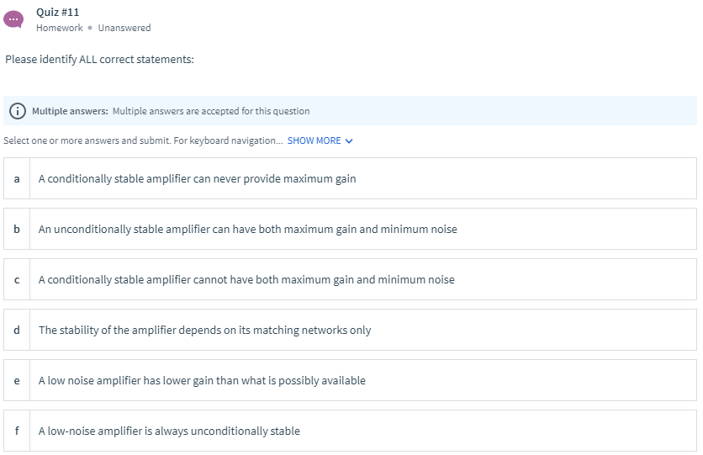Mark answer letter box f
Image resolution: width=703 pixels, height=455 pixels.
(17, 431)
